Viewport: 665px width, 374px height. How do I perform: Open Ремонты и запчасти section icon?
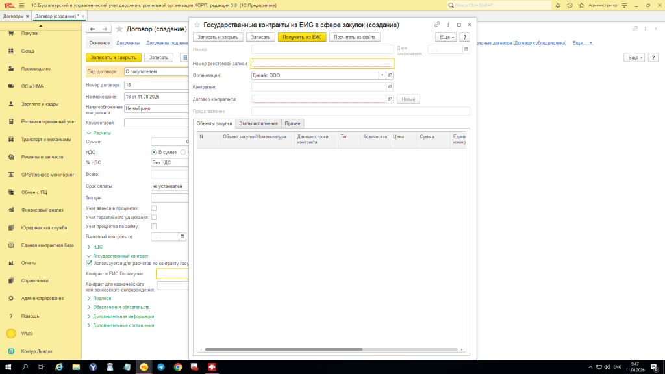[11, 157]
